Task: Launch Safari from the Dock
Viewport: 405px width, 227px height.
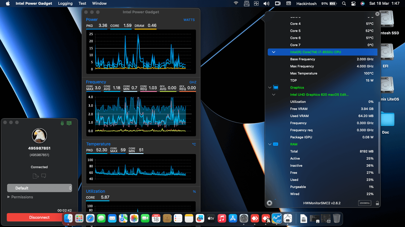Action: pyautogui.click(x=90, y=218)
